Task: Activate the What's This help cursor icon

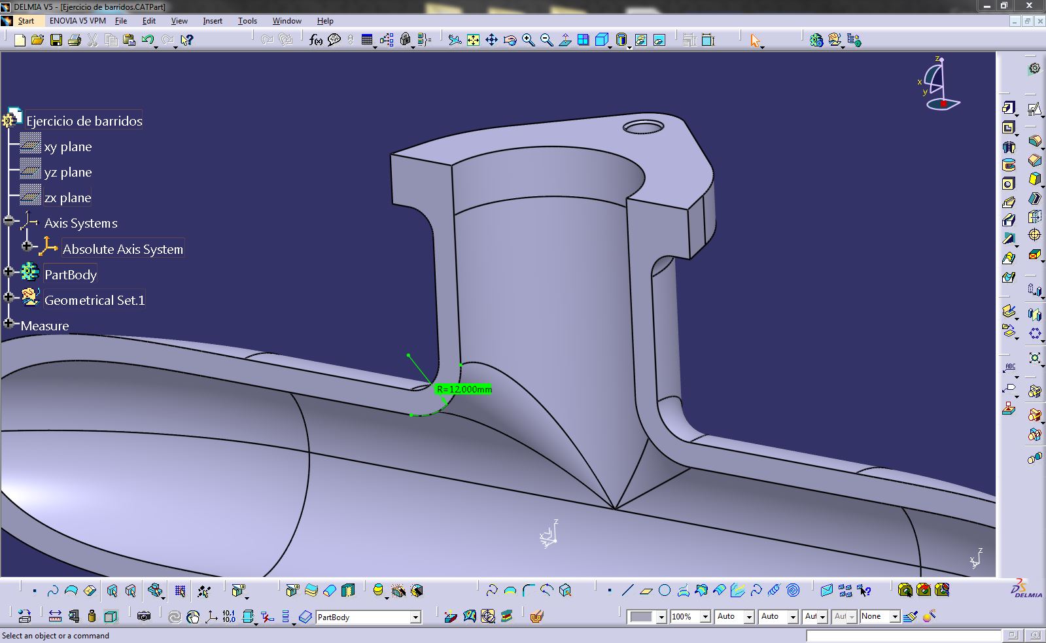Action: 187,40
